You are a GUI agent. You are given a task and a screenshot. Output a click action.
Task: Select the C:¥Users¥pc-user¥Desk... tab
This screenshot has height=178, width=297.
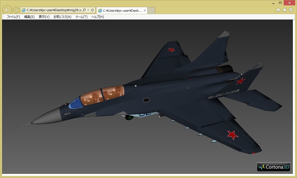point(120,10)
